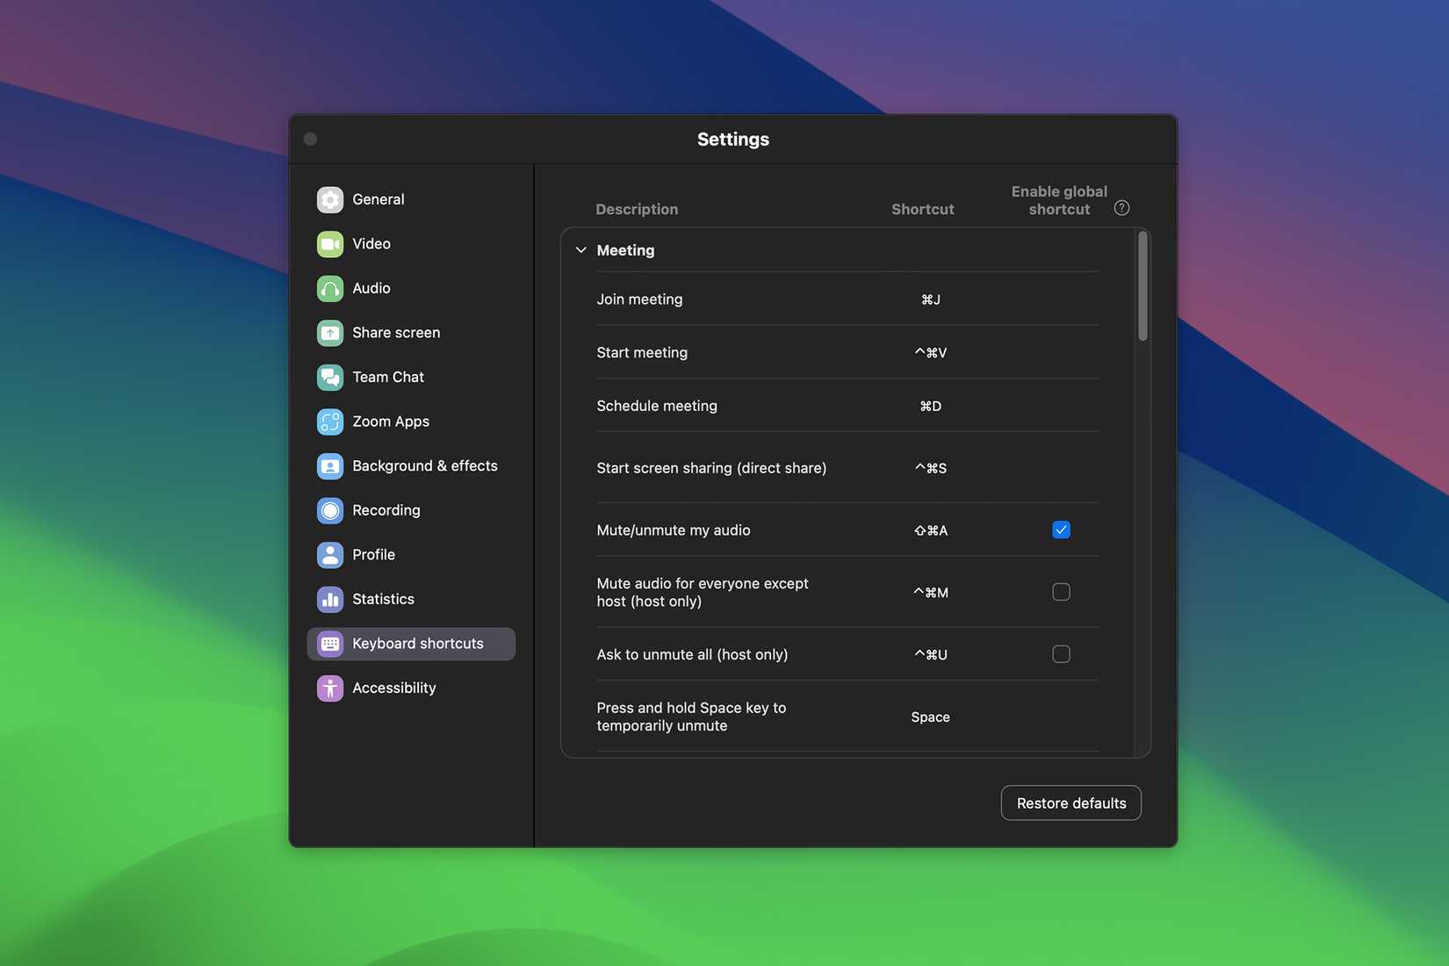Viewport: 1449px width, 966px height.
Task: Open the General settings tab
Action: (x=411, y=199)
